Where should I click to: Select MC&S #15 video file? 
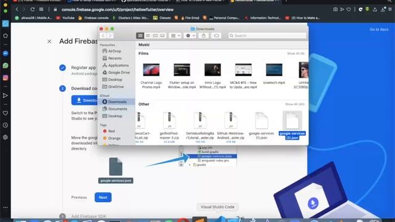click(243, 76)
